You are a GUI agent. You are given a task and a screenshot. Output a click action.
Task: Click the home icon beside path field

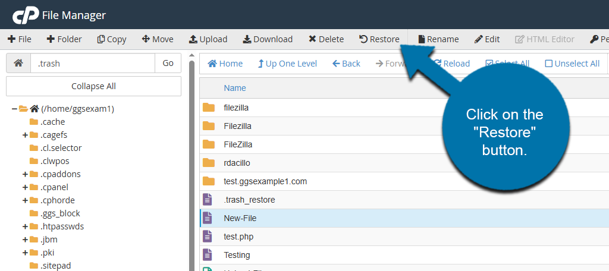[18, 63]
